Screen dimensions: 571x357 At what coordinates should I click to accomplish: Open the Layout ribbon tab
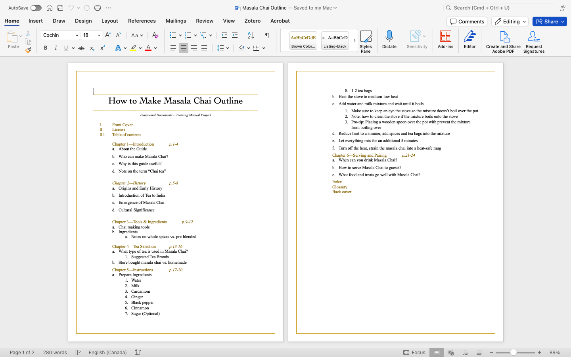109,21
